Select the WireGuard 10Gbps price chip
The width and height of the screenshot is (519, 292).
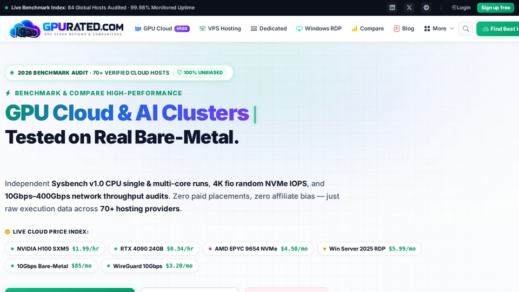[x=150, y=266]
